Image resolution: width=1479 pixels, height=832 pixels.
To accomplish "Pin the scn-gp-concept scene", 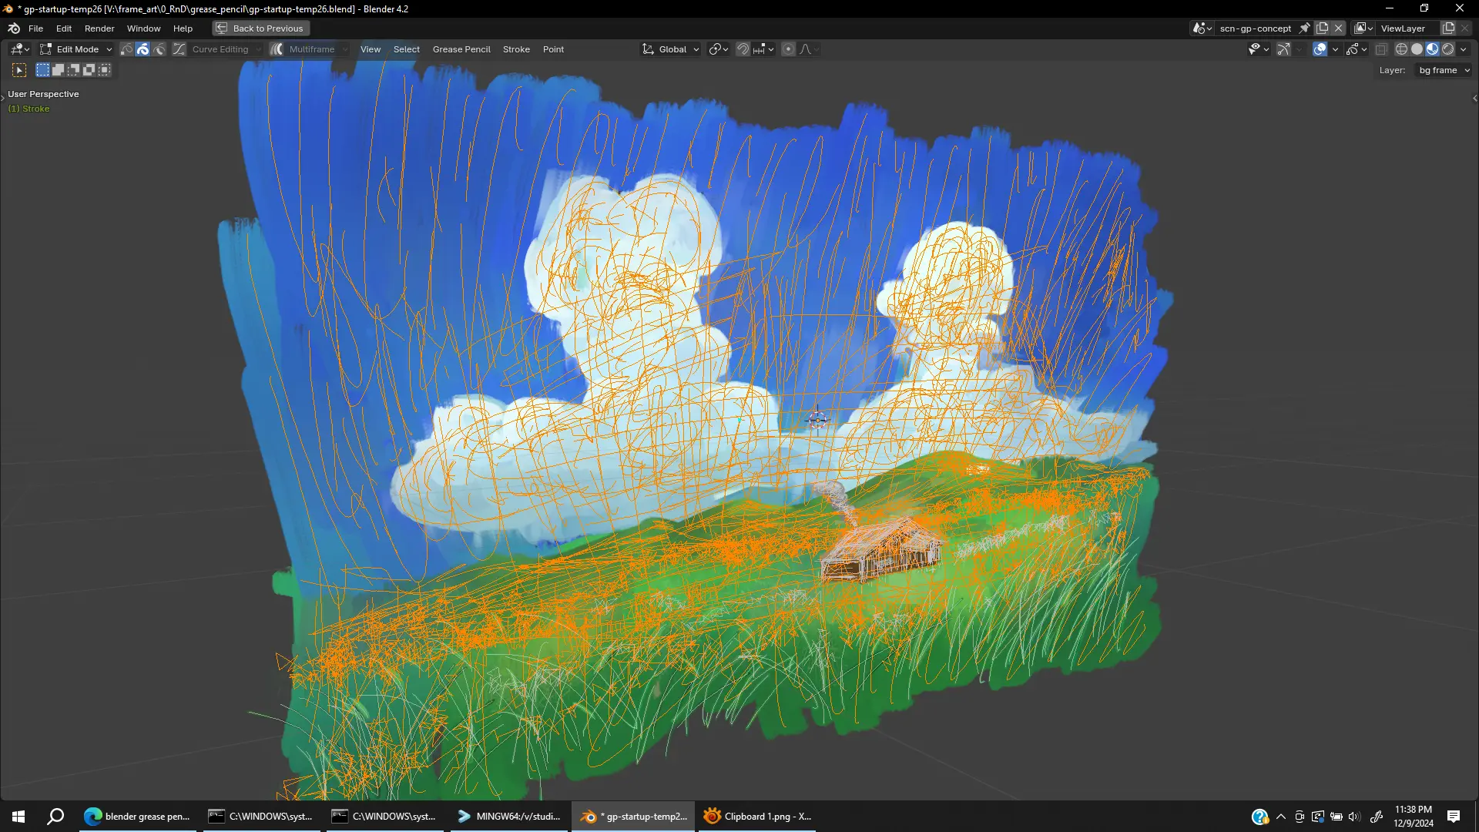I will 1304,29.
